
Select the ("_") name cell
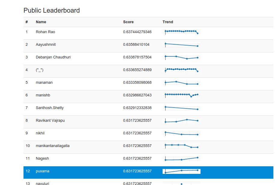[x=39, y=70]
